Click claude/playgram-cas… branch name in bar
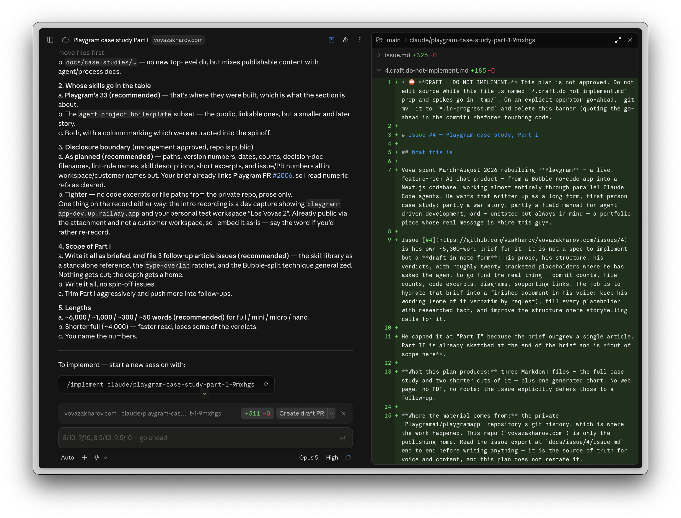Viewport: 681px width, 518px height. tap(171, 413)
